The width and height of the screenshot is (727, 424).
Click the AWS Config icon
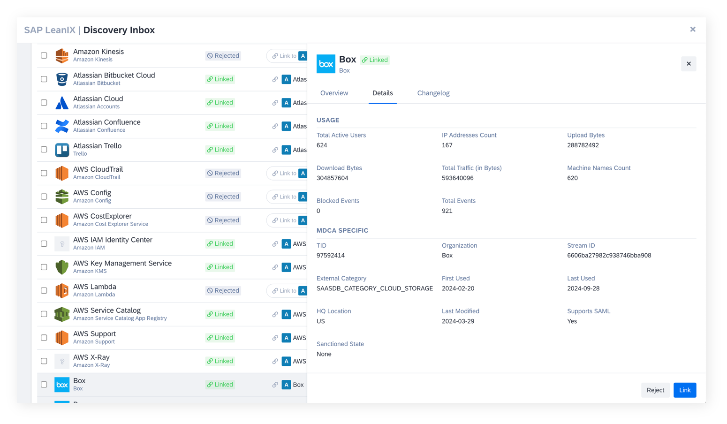point(62,197)
